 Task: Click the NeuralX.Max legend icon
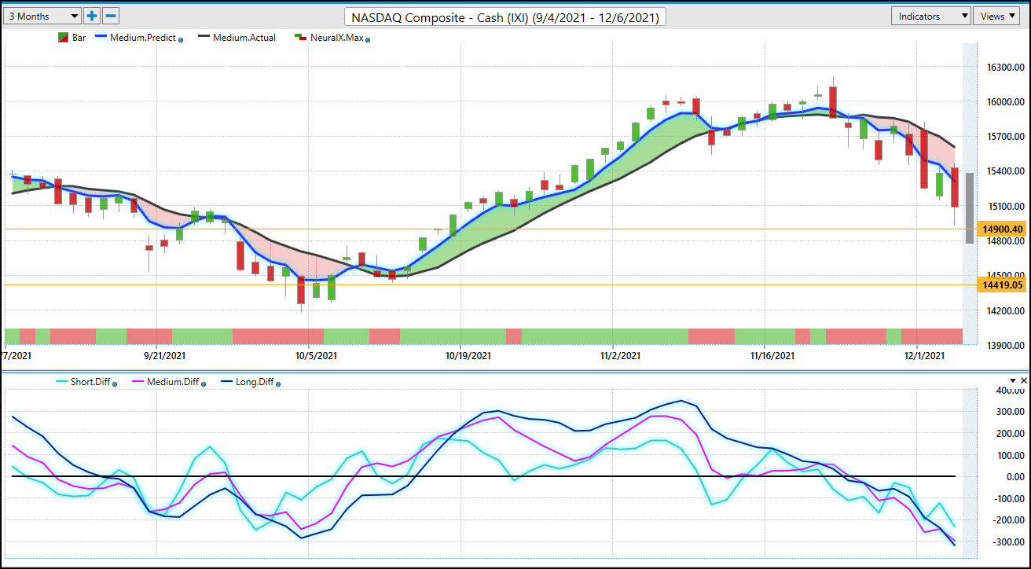pos(299,38)
